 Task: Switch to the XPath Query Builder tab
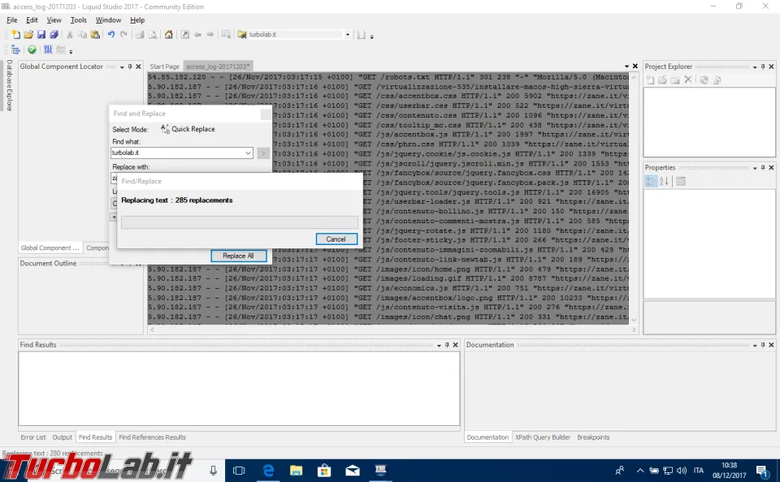pyautogui.click(x=543, y=437)
